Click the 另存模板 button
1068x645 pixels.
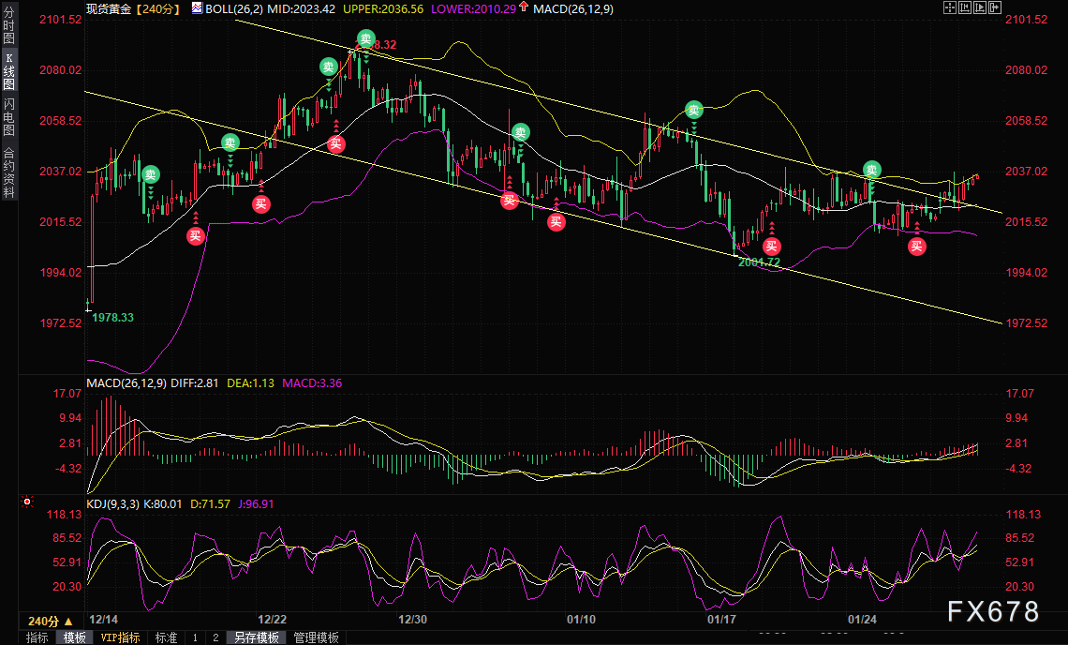coord(257,637)
